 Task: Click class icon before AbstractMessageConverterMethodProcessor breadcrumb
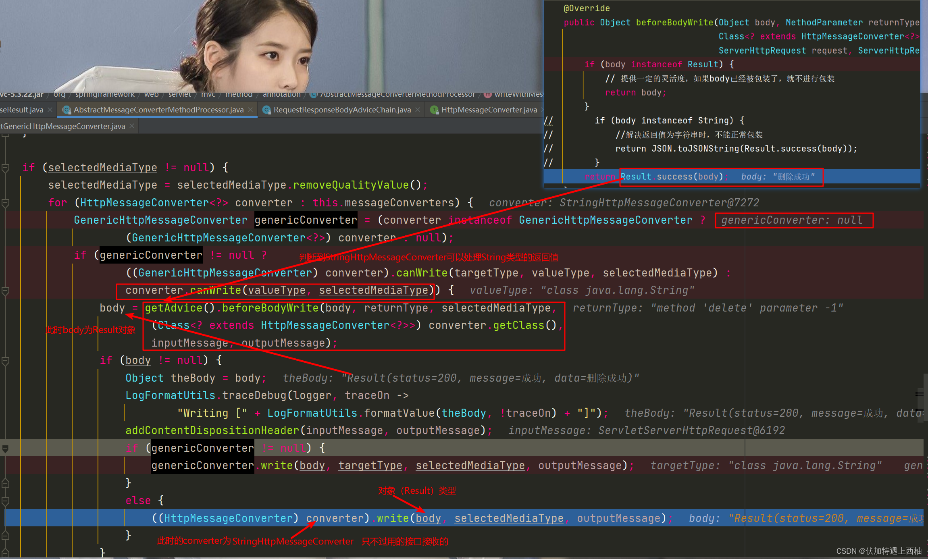[313, 94]
